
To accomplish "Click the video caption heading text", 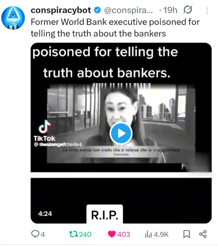I will pyautogui.click(x=105, y=62).
